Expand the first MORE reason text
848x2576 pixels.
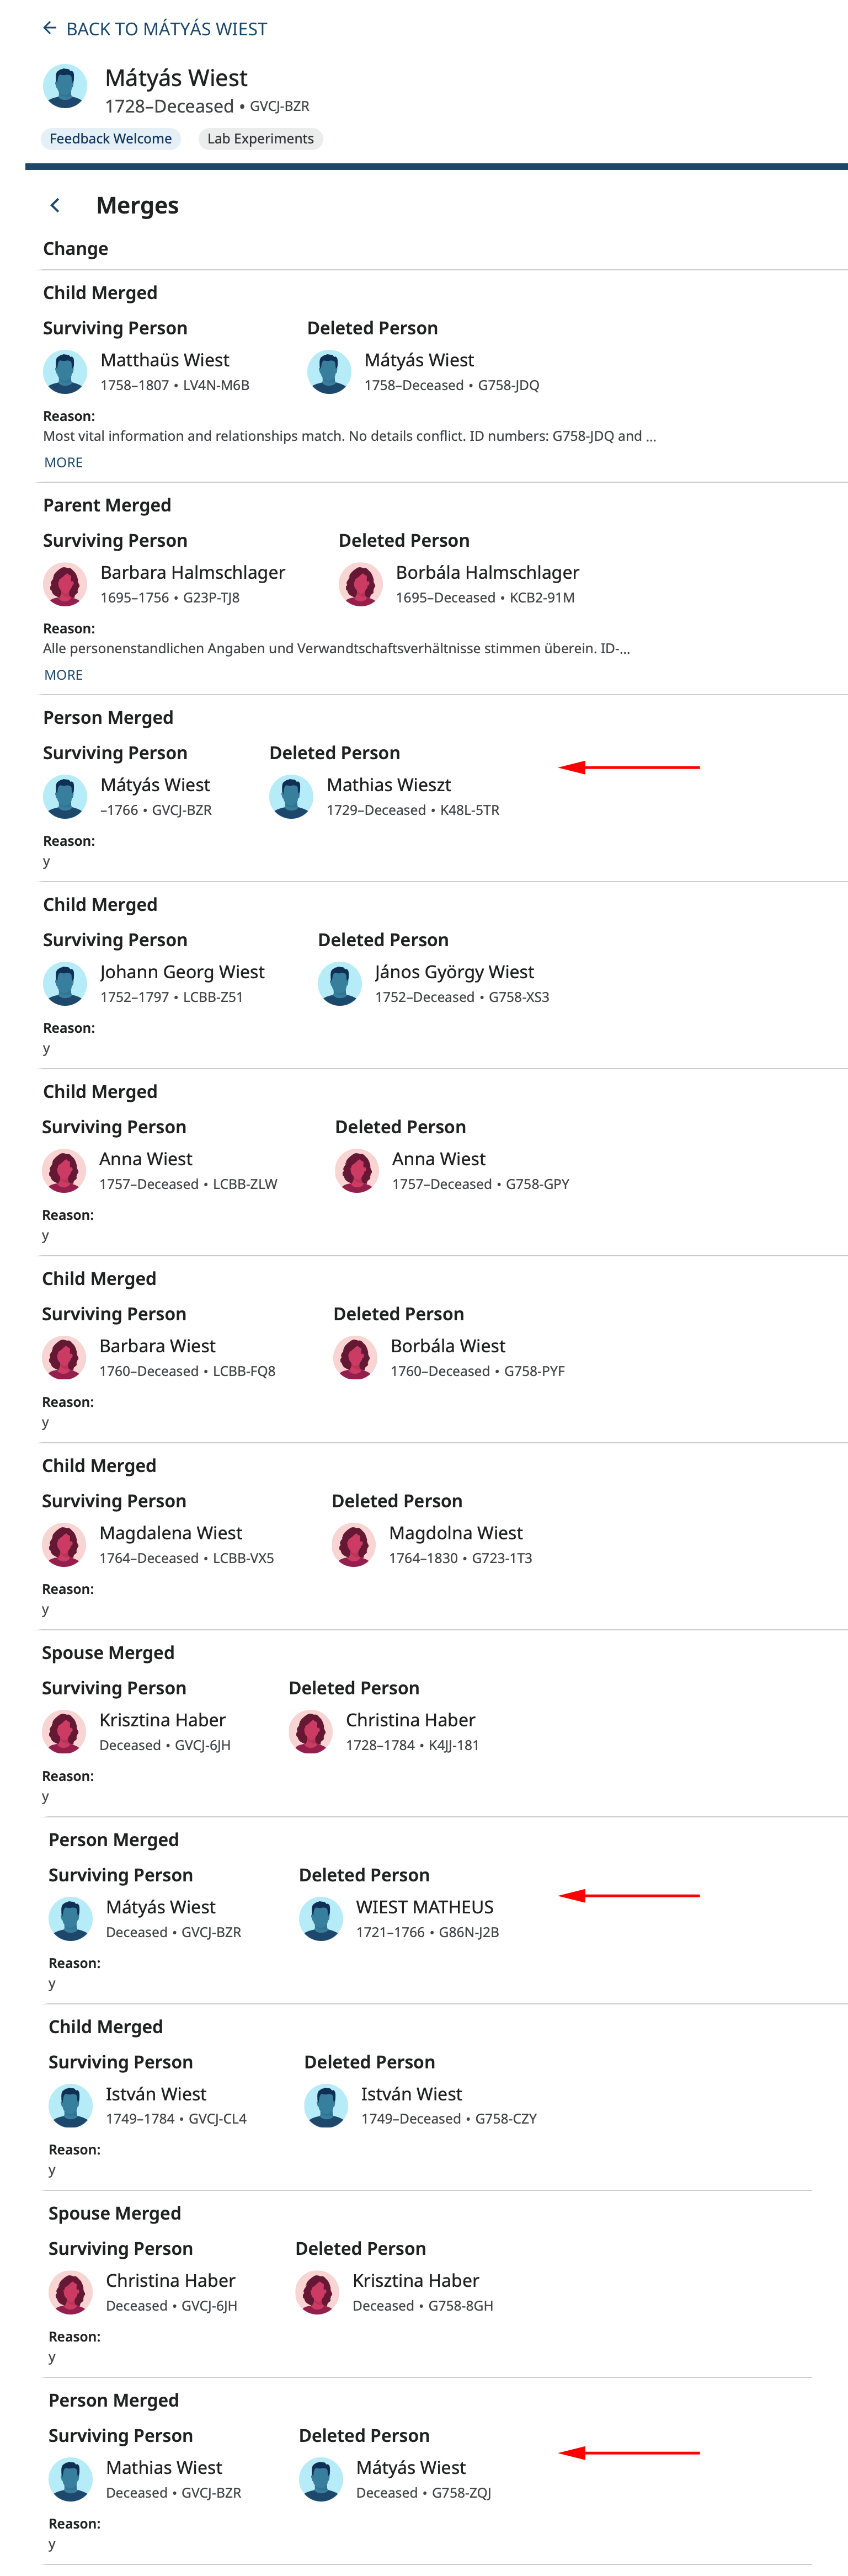pyautogui.click(x=63, y=462)
